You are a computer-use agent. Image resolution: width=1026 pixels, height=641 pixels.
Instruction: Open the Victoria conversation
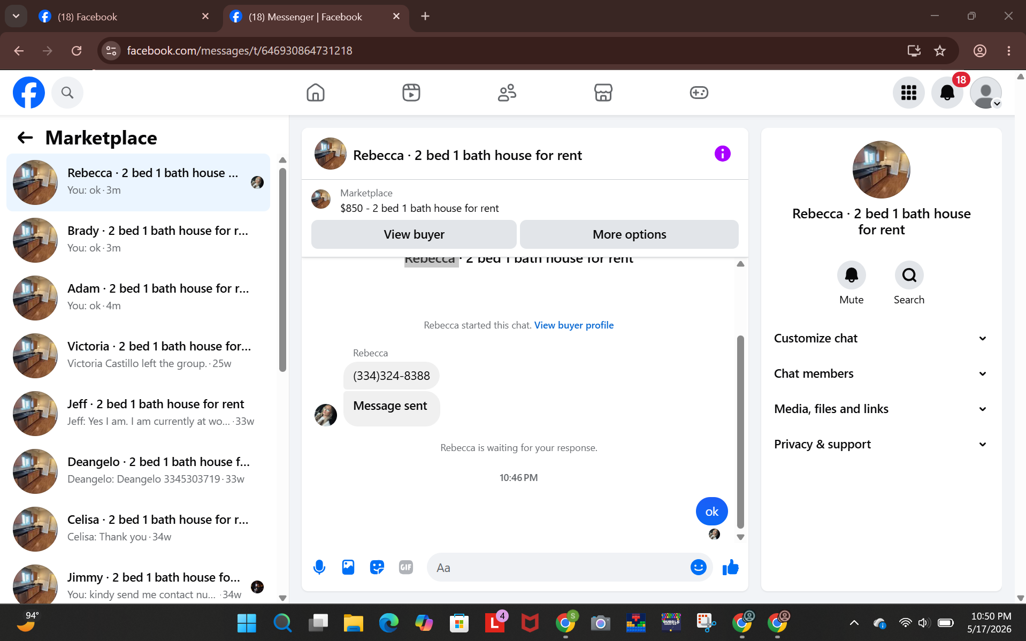click(x=138, y=356)
